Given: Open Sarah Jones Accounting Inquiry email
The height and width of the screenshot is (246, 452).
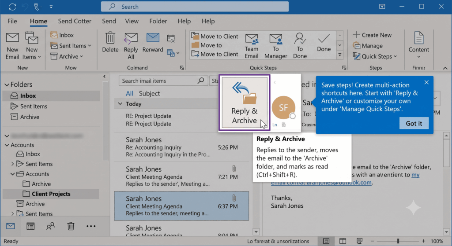Looking at the screenshot, I should tap(181, 147).
